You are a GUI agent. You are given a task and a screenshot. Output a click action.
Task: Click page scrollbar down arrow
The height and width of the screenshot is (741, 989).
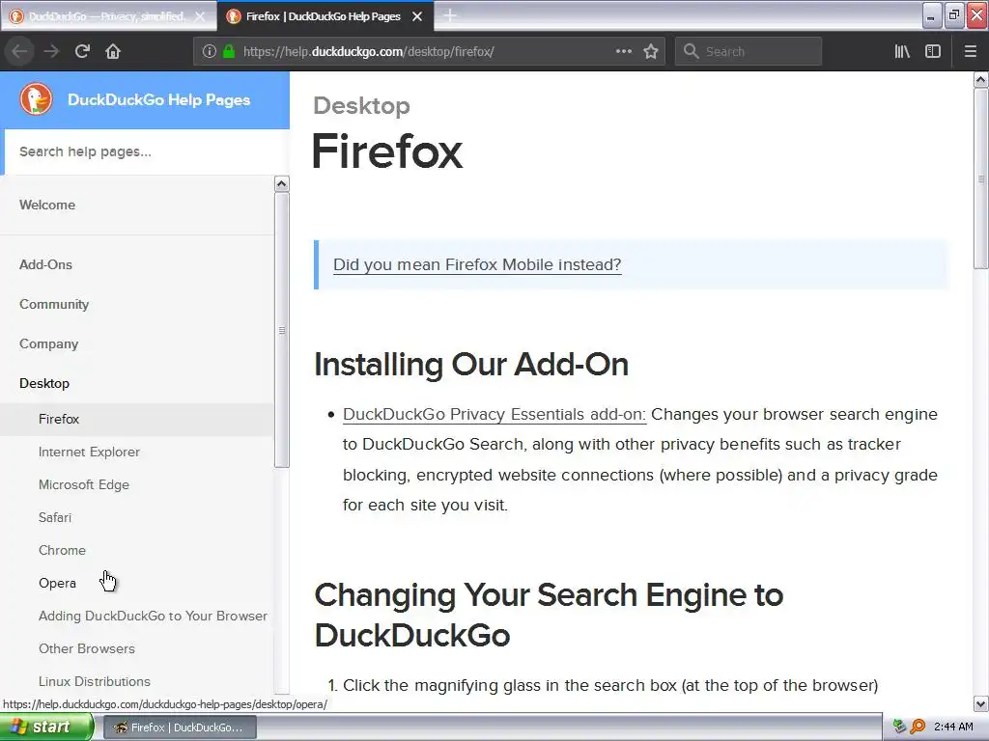point(981,703)
